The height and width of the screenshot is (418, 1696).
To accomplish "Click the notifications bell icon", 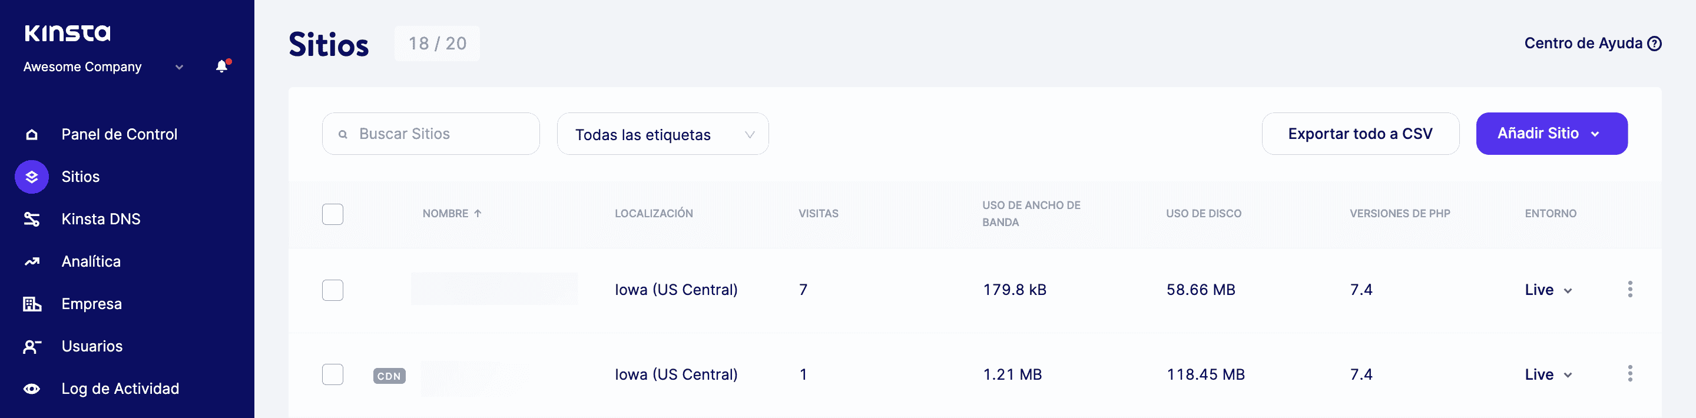I will [x=222, y=67].
